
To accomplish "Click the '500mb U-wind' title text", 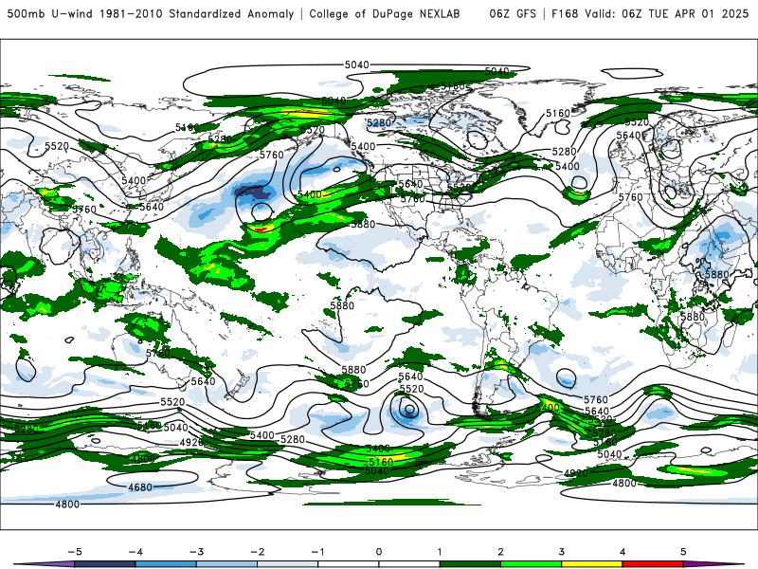I will tap(50, 14).
